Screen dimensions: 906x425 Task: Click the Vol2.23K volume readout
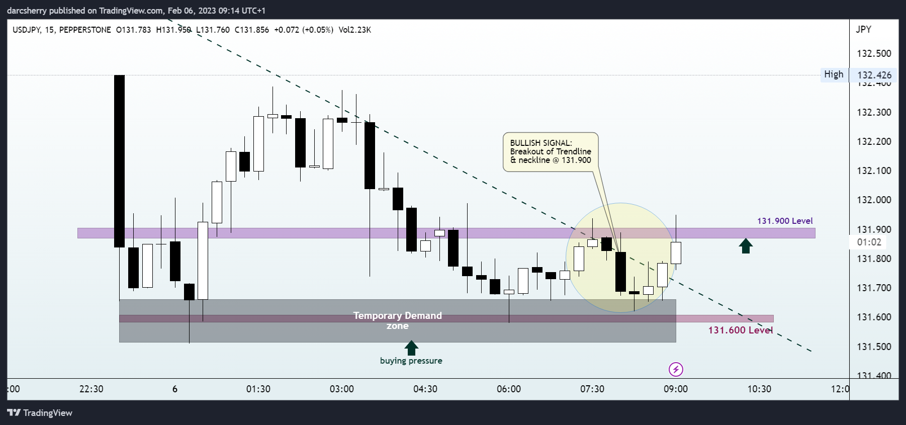pyautogui.click(x=355, y=30)
